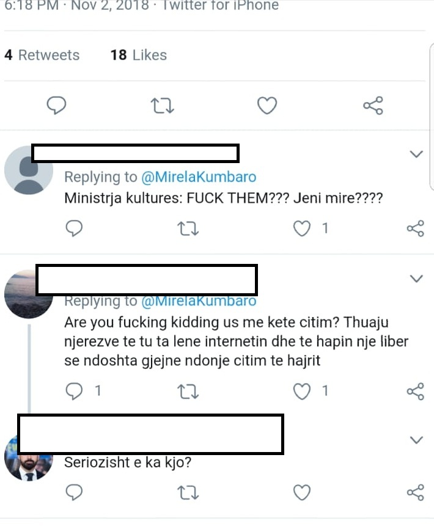The width and height of the screenshot is (434, 529).
Task: Reply to the "Ministrja kultures" comment
Action: [x=74, y=228]
